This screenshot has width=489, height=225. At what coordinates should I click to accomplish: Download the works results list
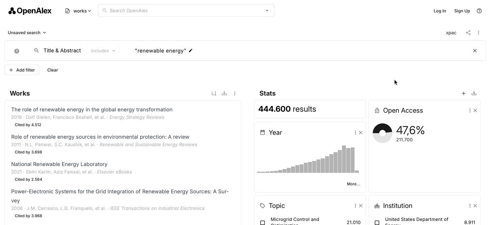tap(224, 93)
